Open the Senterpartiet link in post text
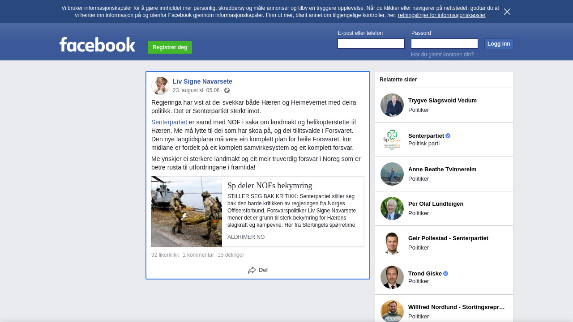This screenshot has width=573, height=322. click(x=169, y=122)
